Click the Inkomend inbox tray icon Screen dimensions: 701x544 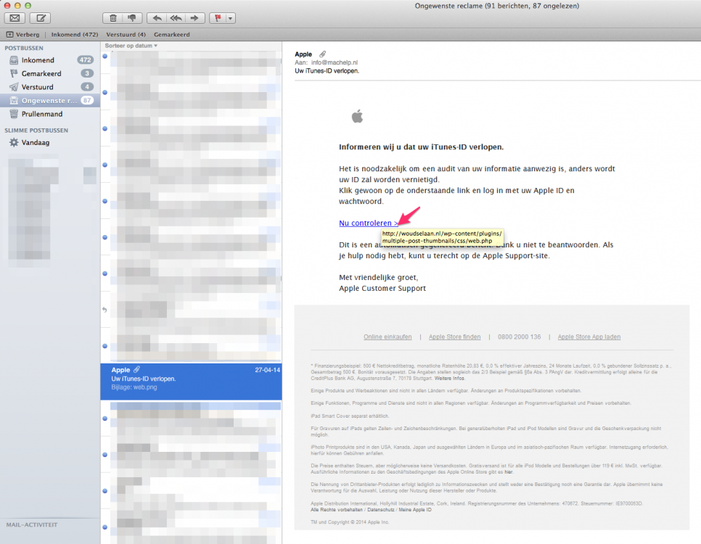(14, 60)
